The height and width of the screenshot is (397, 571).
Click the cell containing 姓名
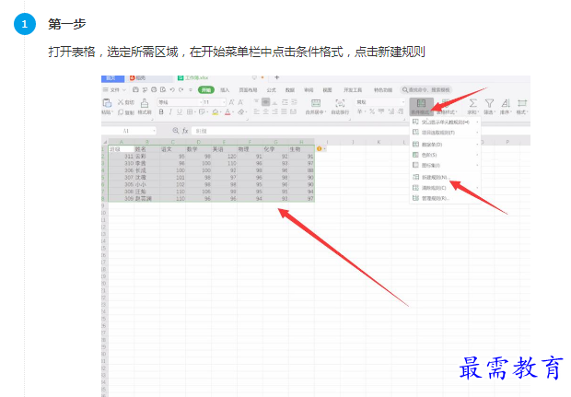[x=146, y=149]
